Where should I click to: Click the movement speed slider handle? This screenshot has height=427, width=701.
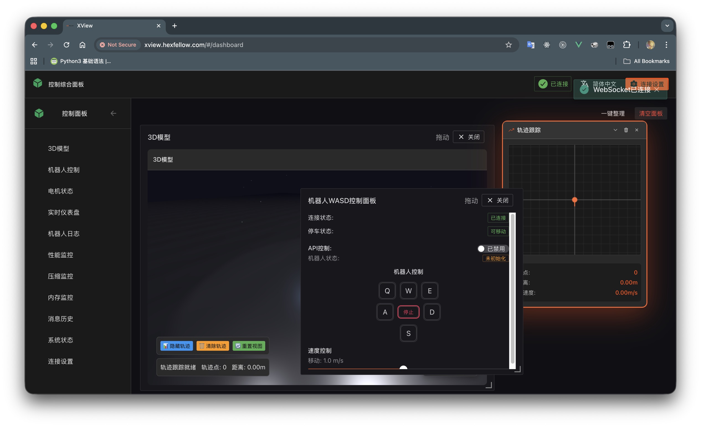pyautogui.click(x=403, y=368)
